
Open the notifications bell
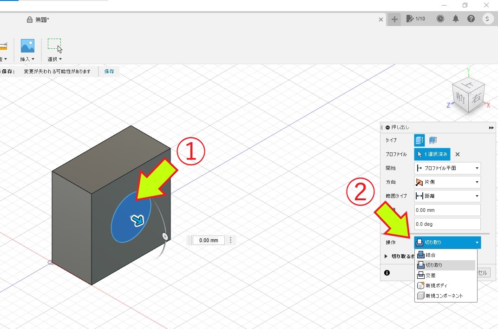[x=455, y=19]
